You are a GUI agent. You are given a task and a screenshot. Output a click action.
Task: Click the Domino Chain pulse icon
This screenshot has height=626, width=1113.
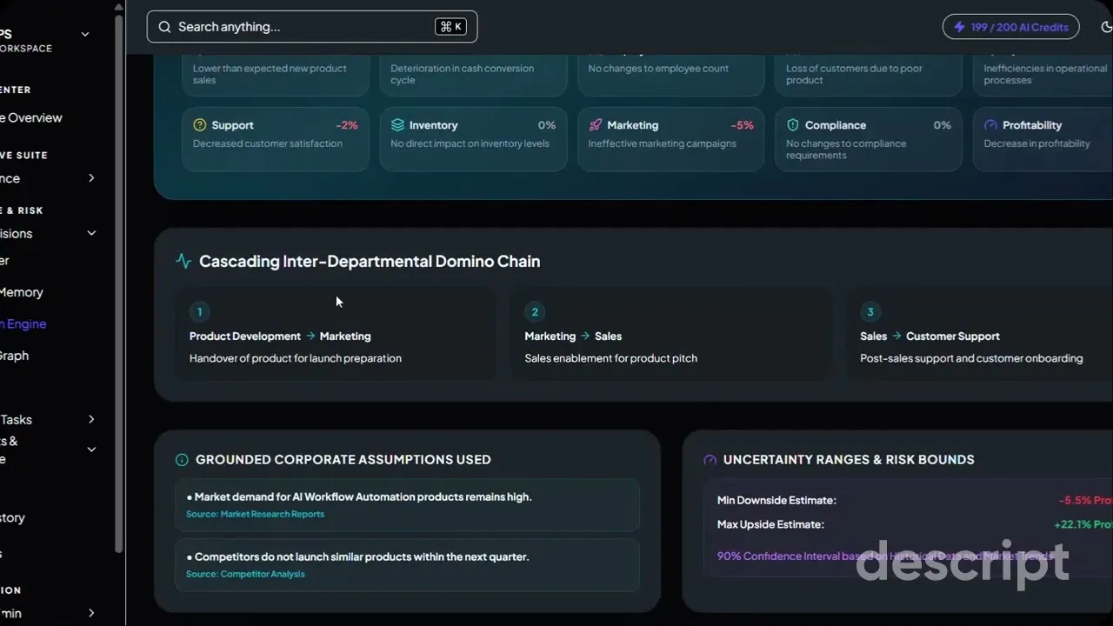click(x=183, y=261)
